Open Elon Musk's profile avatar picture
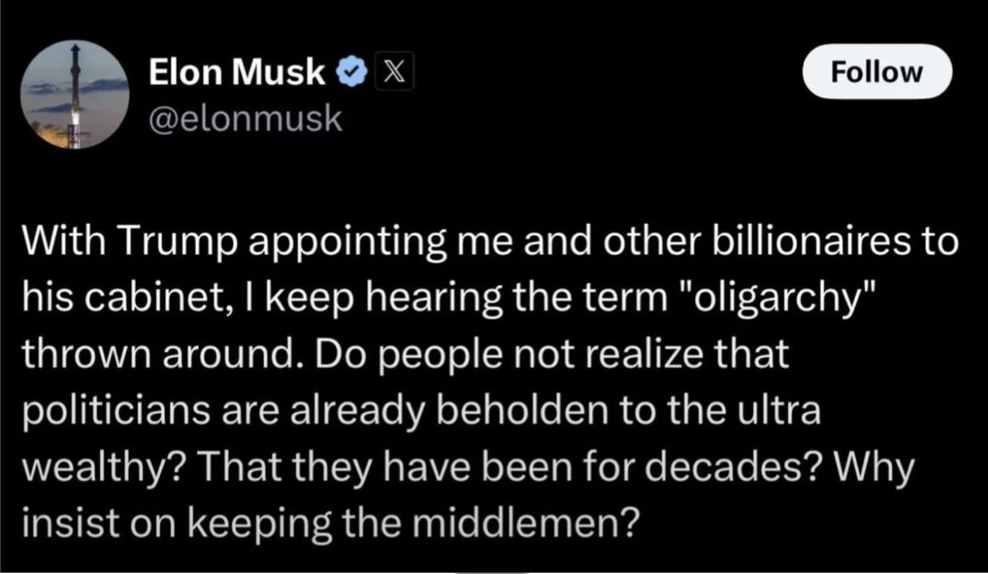The height and width of the screenshot is (574, 988). click(74, 95)
